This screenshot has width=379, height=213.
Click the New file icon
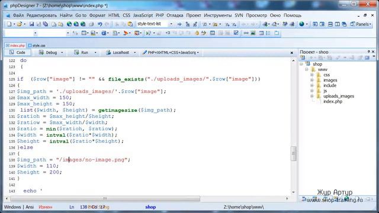tap(9, 24)
